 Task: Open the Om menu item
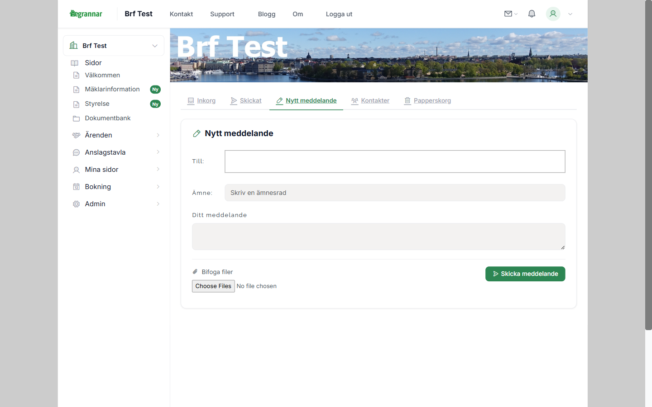point(297,14)
